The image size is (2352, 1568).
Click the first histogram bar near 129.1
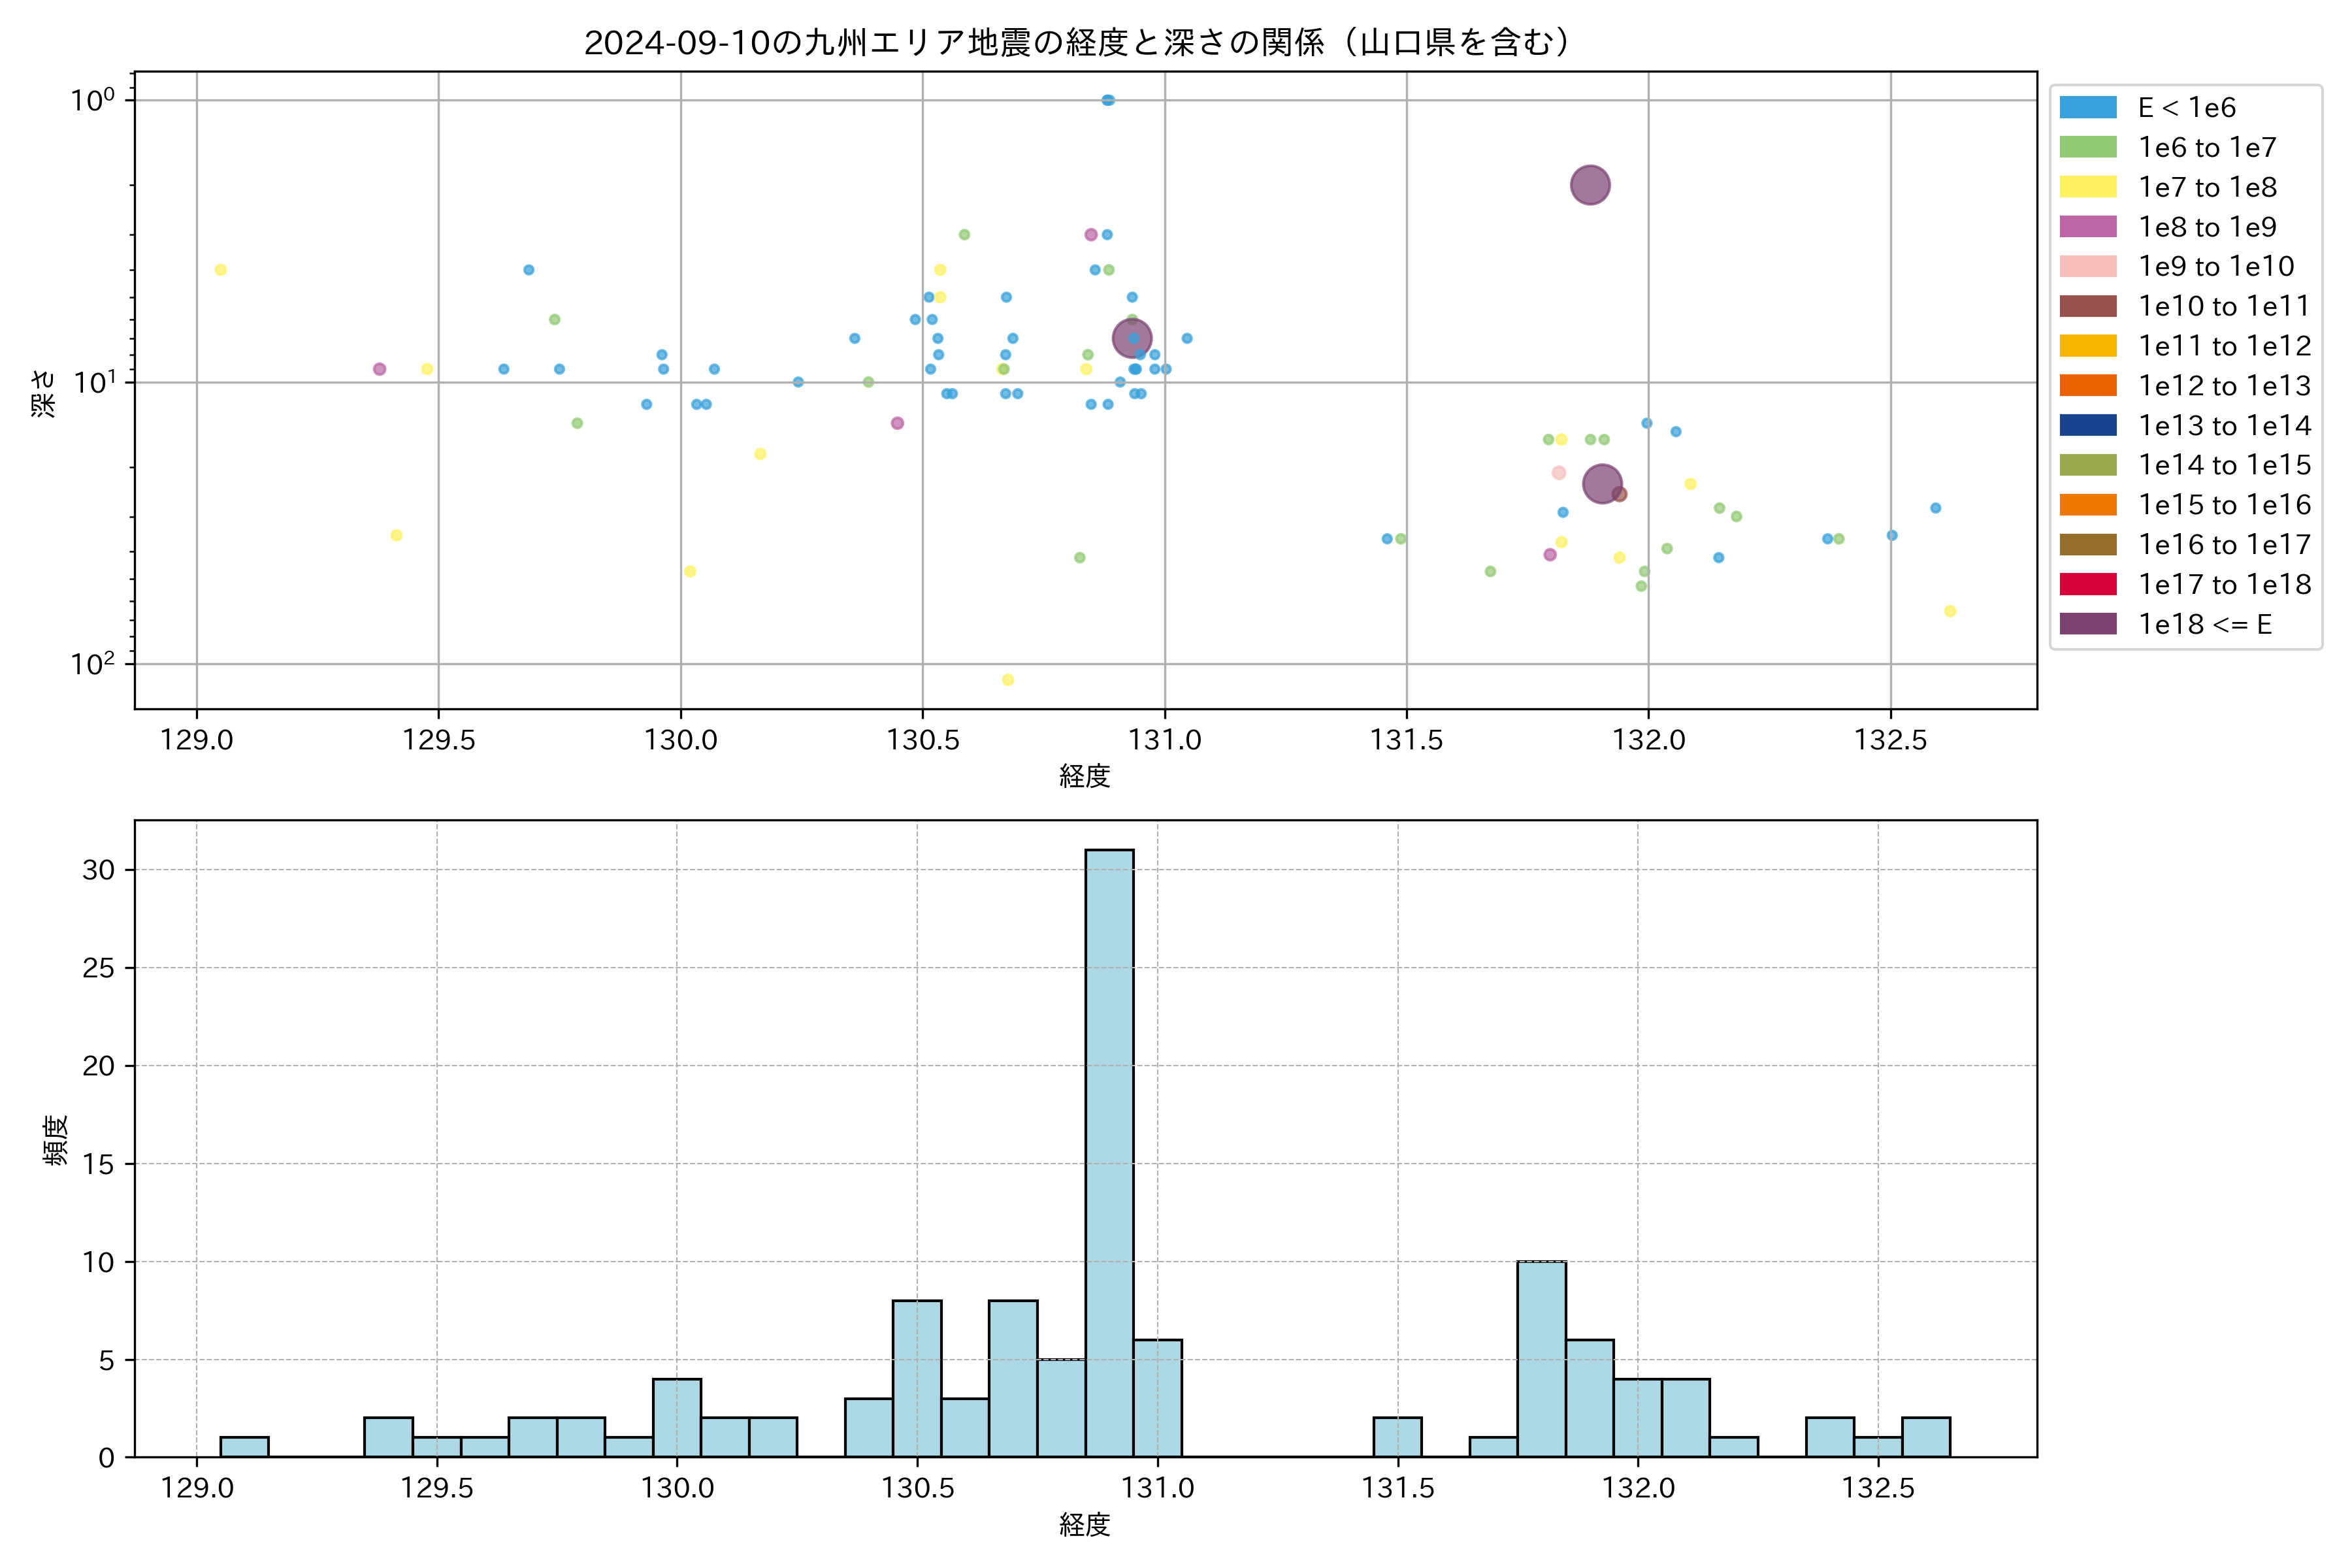(244, 1447)
